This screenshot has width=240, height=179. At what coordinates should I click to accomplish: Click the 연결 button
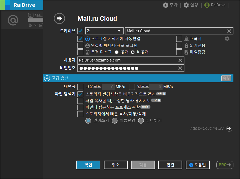[x=170, y=165]
